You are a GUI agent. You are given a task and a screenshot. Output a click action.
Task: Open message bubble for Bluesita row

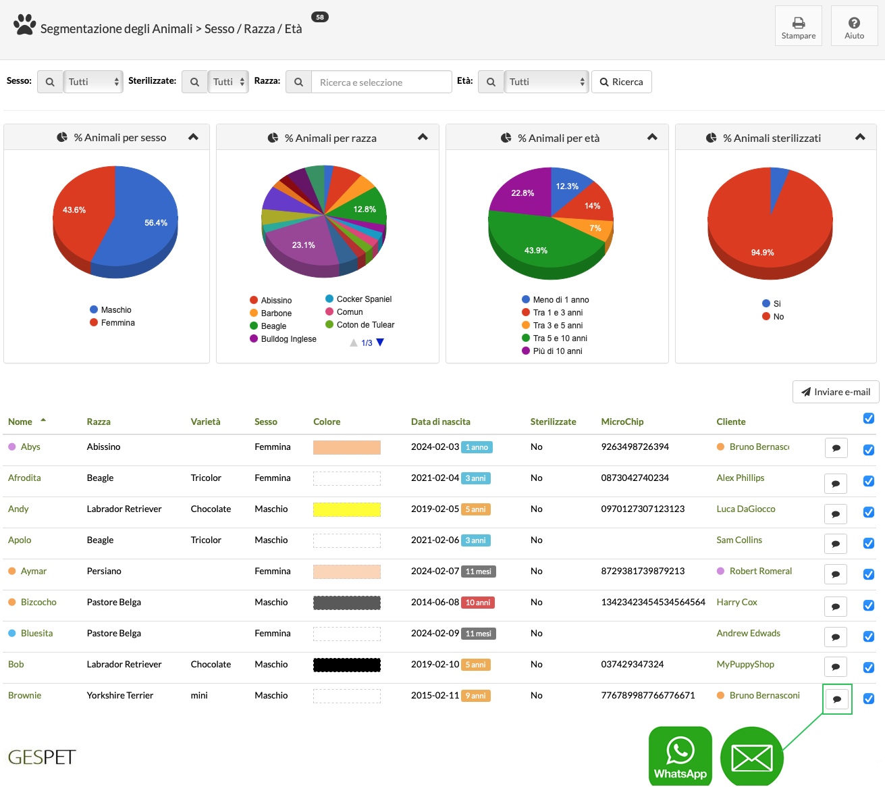click(836, 637)
